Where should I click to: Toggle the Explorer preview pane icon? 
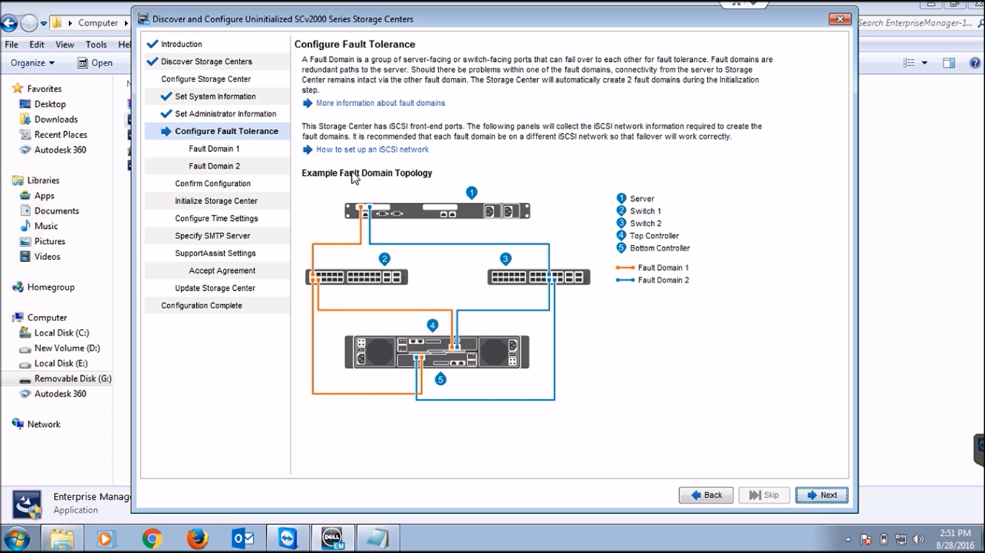(x=949, y=63)
